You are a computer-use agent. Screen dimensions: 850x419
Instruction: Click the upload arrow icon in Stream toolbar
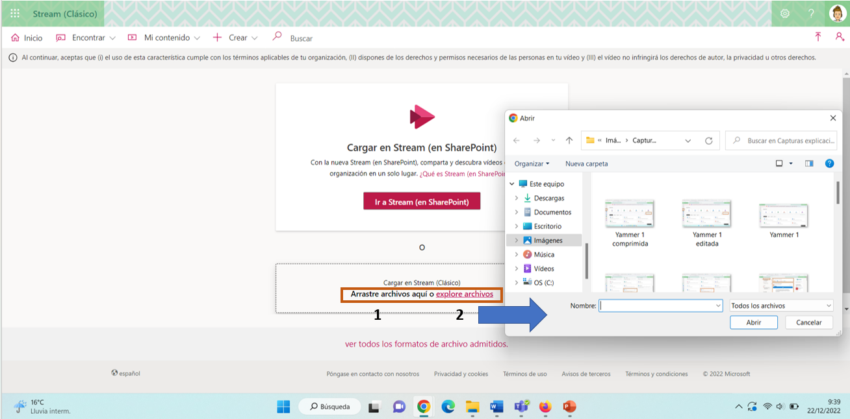818,37
